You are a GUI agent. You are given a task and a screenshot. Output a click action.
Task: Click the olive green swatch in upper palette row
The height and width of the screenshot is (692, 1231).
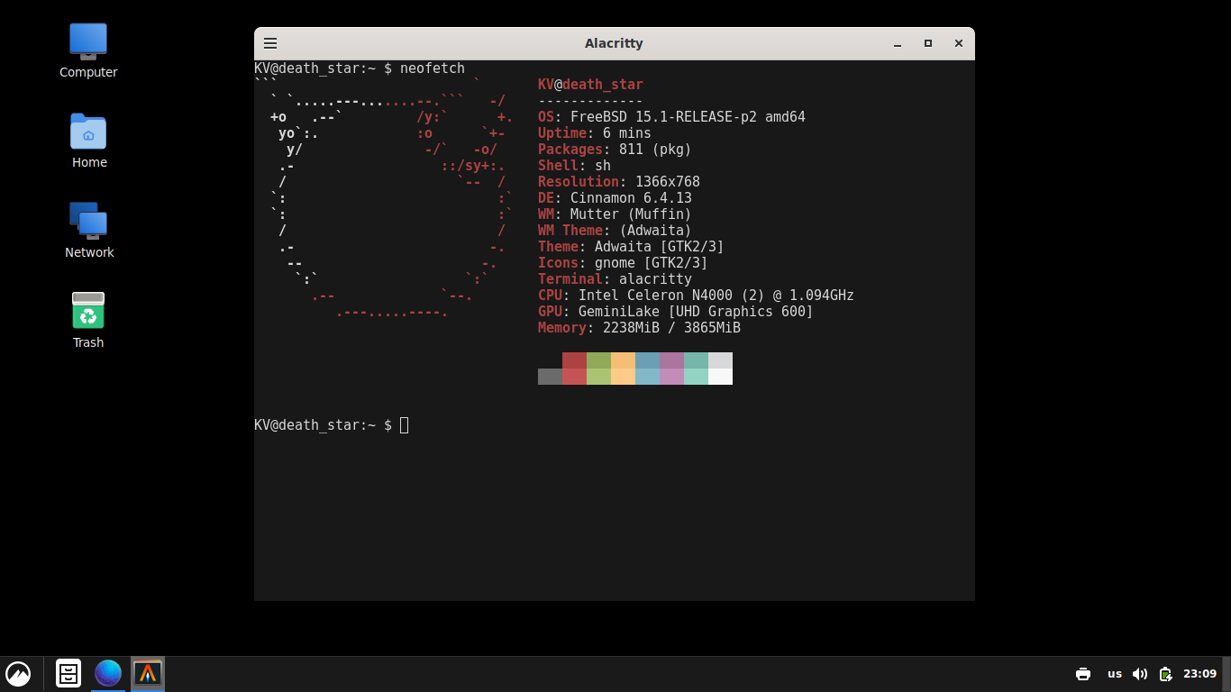click(598, 360)
